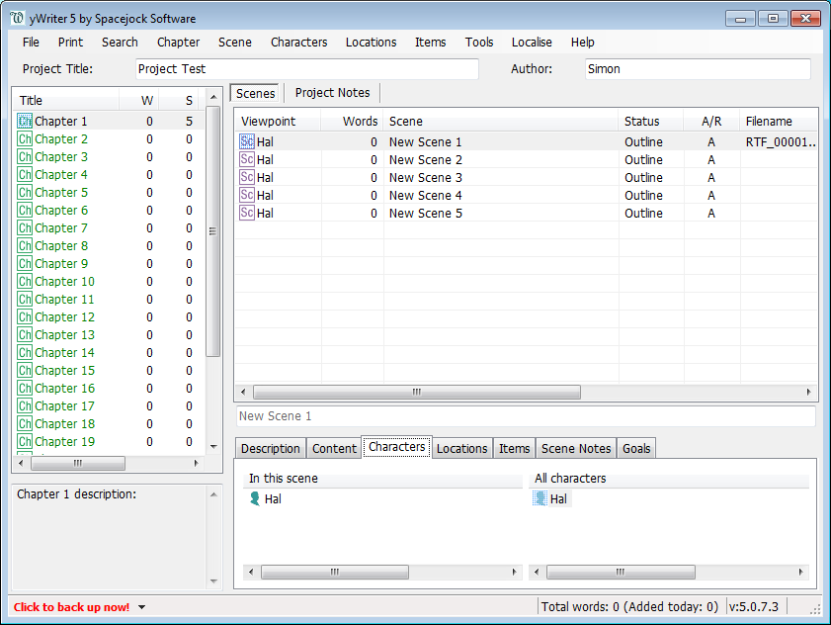The height and width of the screenshot is (625, 831).
Task: Click the Chapter 5 icon in the chapter list
Action: click(24, 192)
